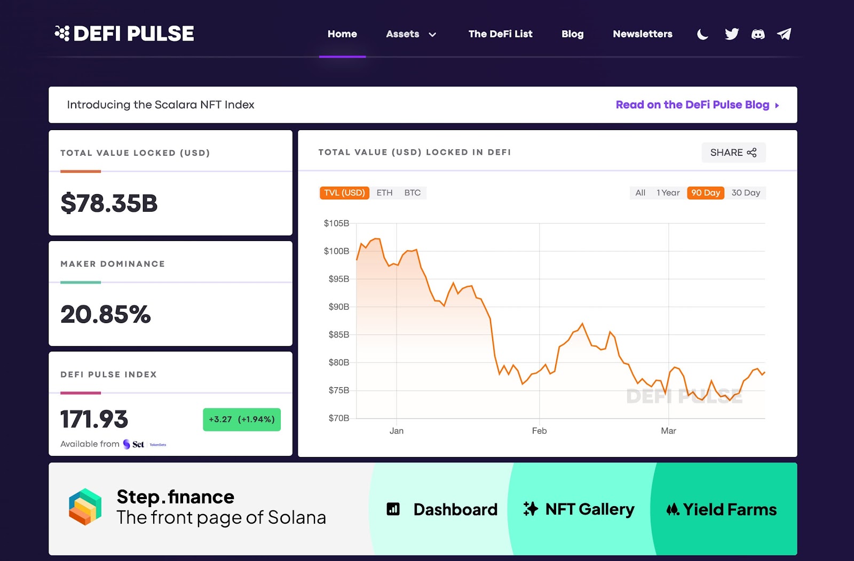Click the $70B axis label
This screenshot has width=854, height=561.
(338, 418)
